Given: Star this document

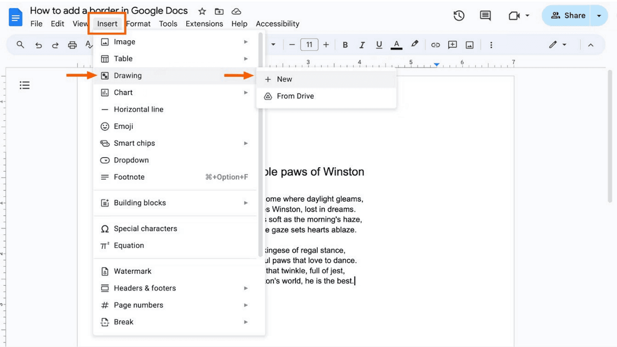Looking at the screenshot, I should point(202,12).
